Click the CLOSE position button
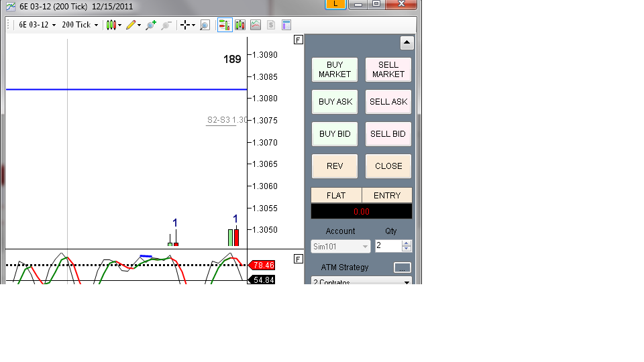Viewport: 644px width, 362px height. [x=388, y=166]
